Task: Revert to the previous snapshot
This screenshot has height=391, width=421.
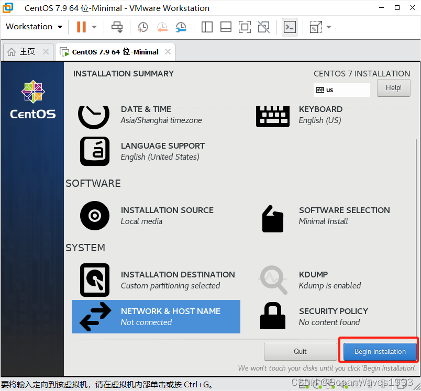Action: click(x=162, y=27)
